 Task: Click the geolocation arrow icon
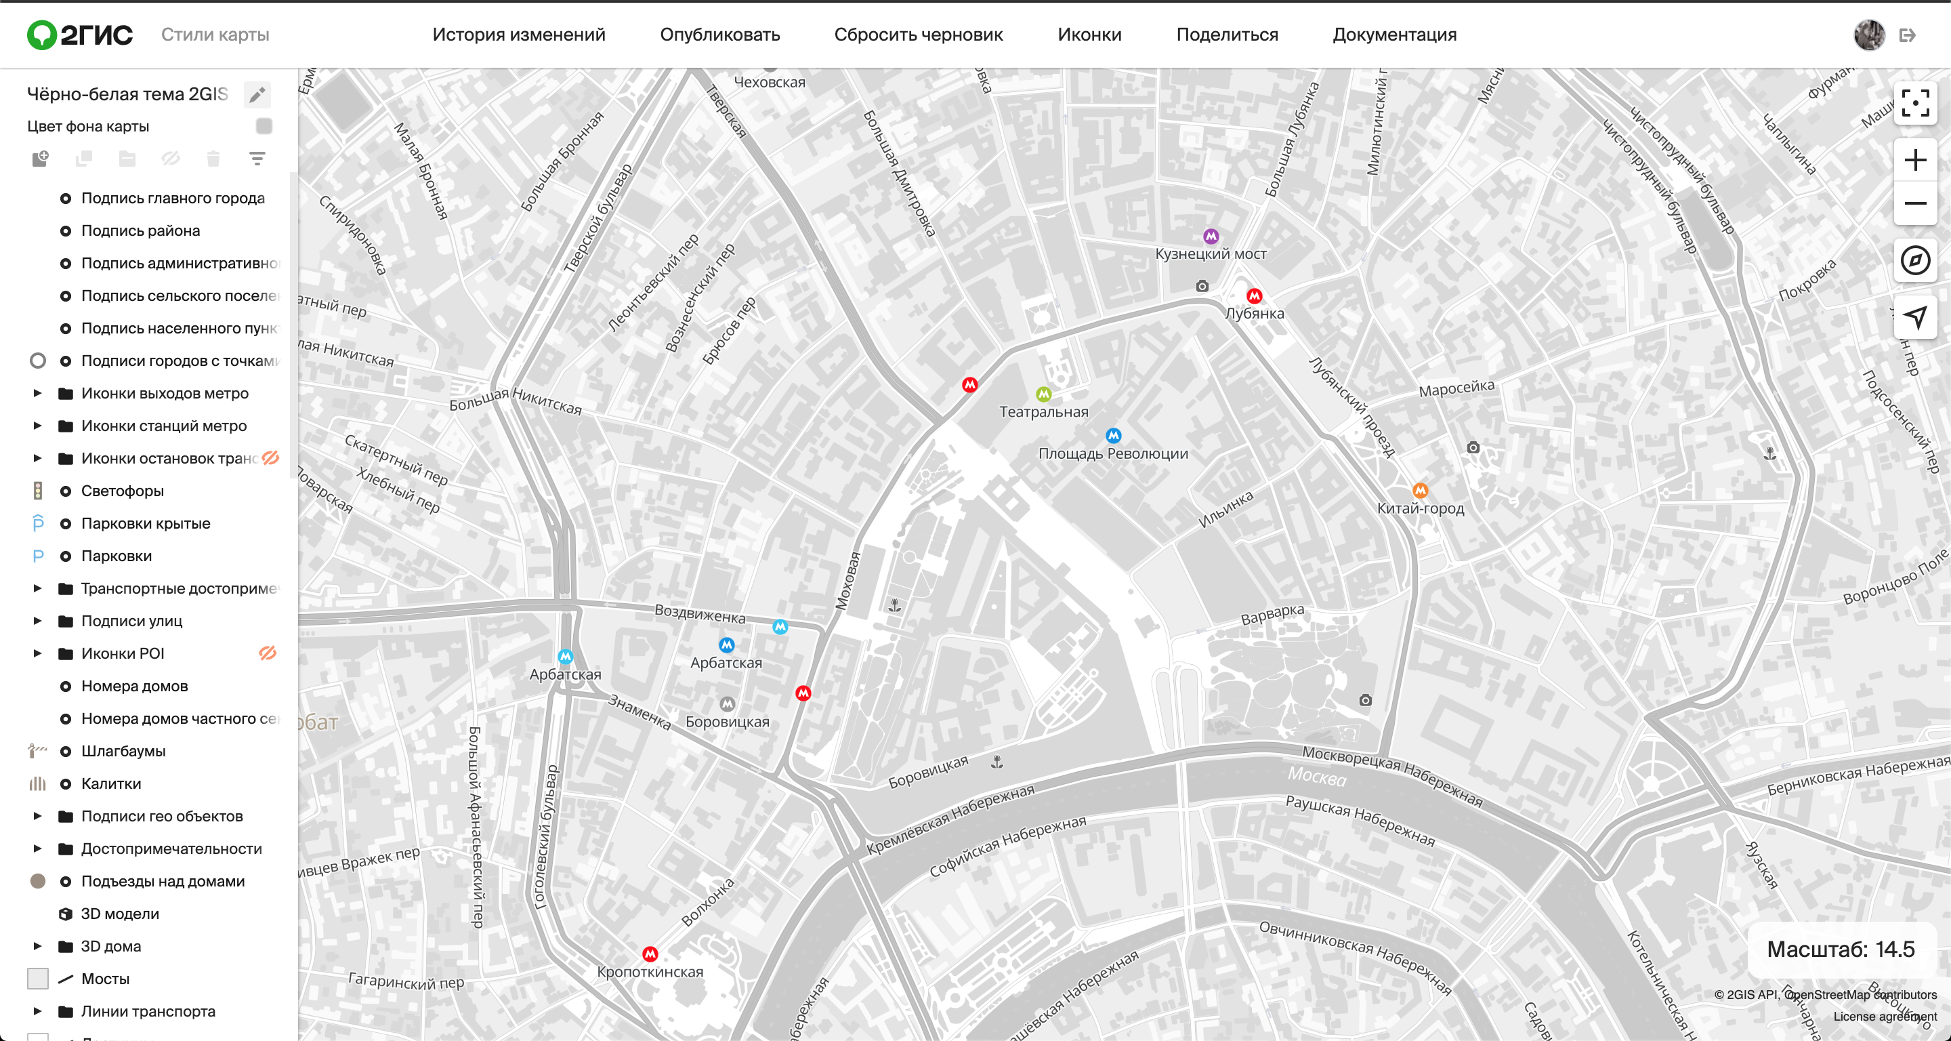pos(1914,317)
